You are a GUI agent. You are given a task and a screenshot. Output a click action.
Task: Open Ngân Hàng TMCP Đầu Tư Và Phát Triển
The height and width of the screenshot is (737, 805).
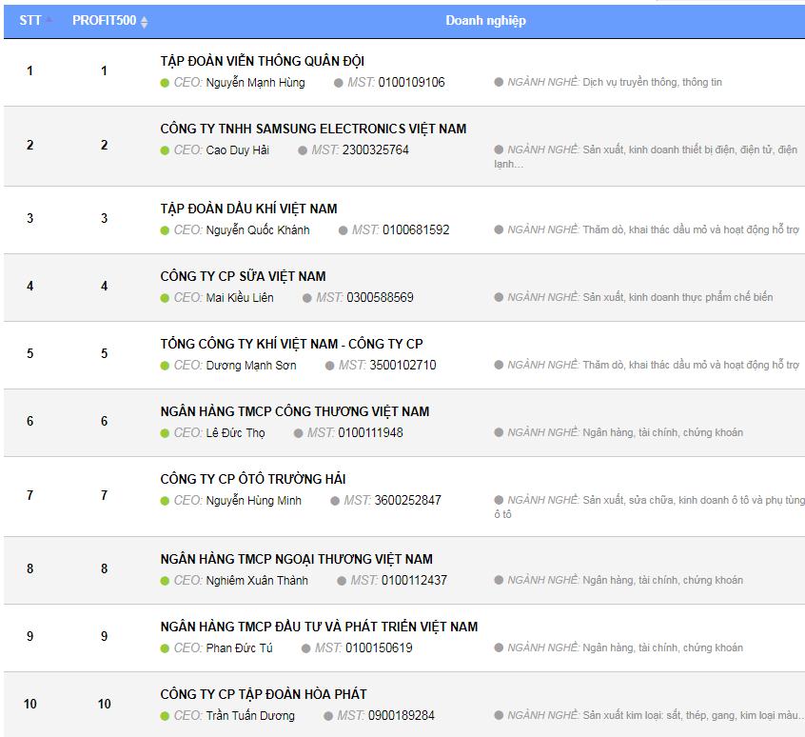(x=319, y=627)
